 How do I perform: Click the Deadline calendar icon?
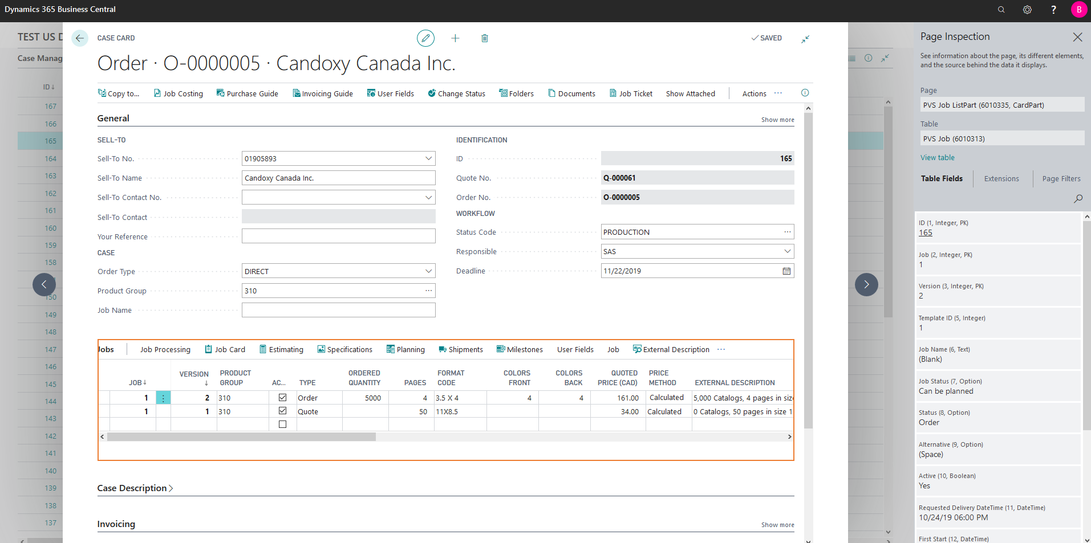pyautogui.click(x=786, y=271)
